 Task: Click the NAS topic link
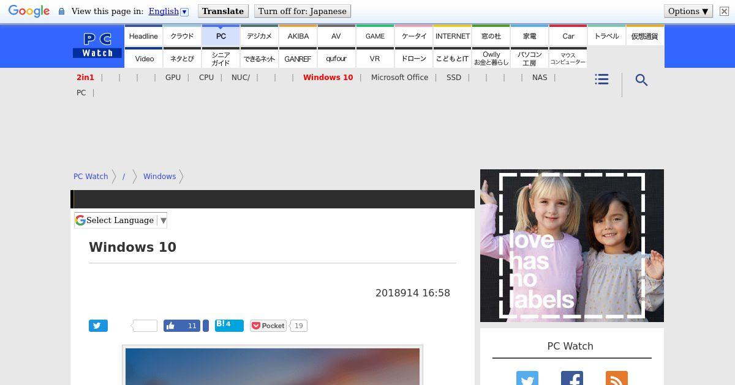(x=540, y=78)
